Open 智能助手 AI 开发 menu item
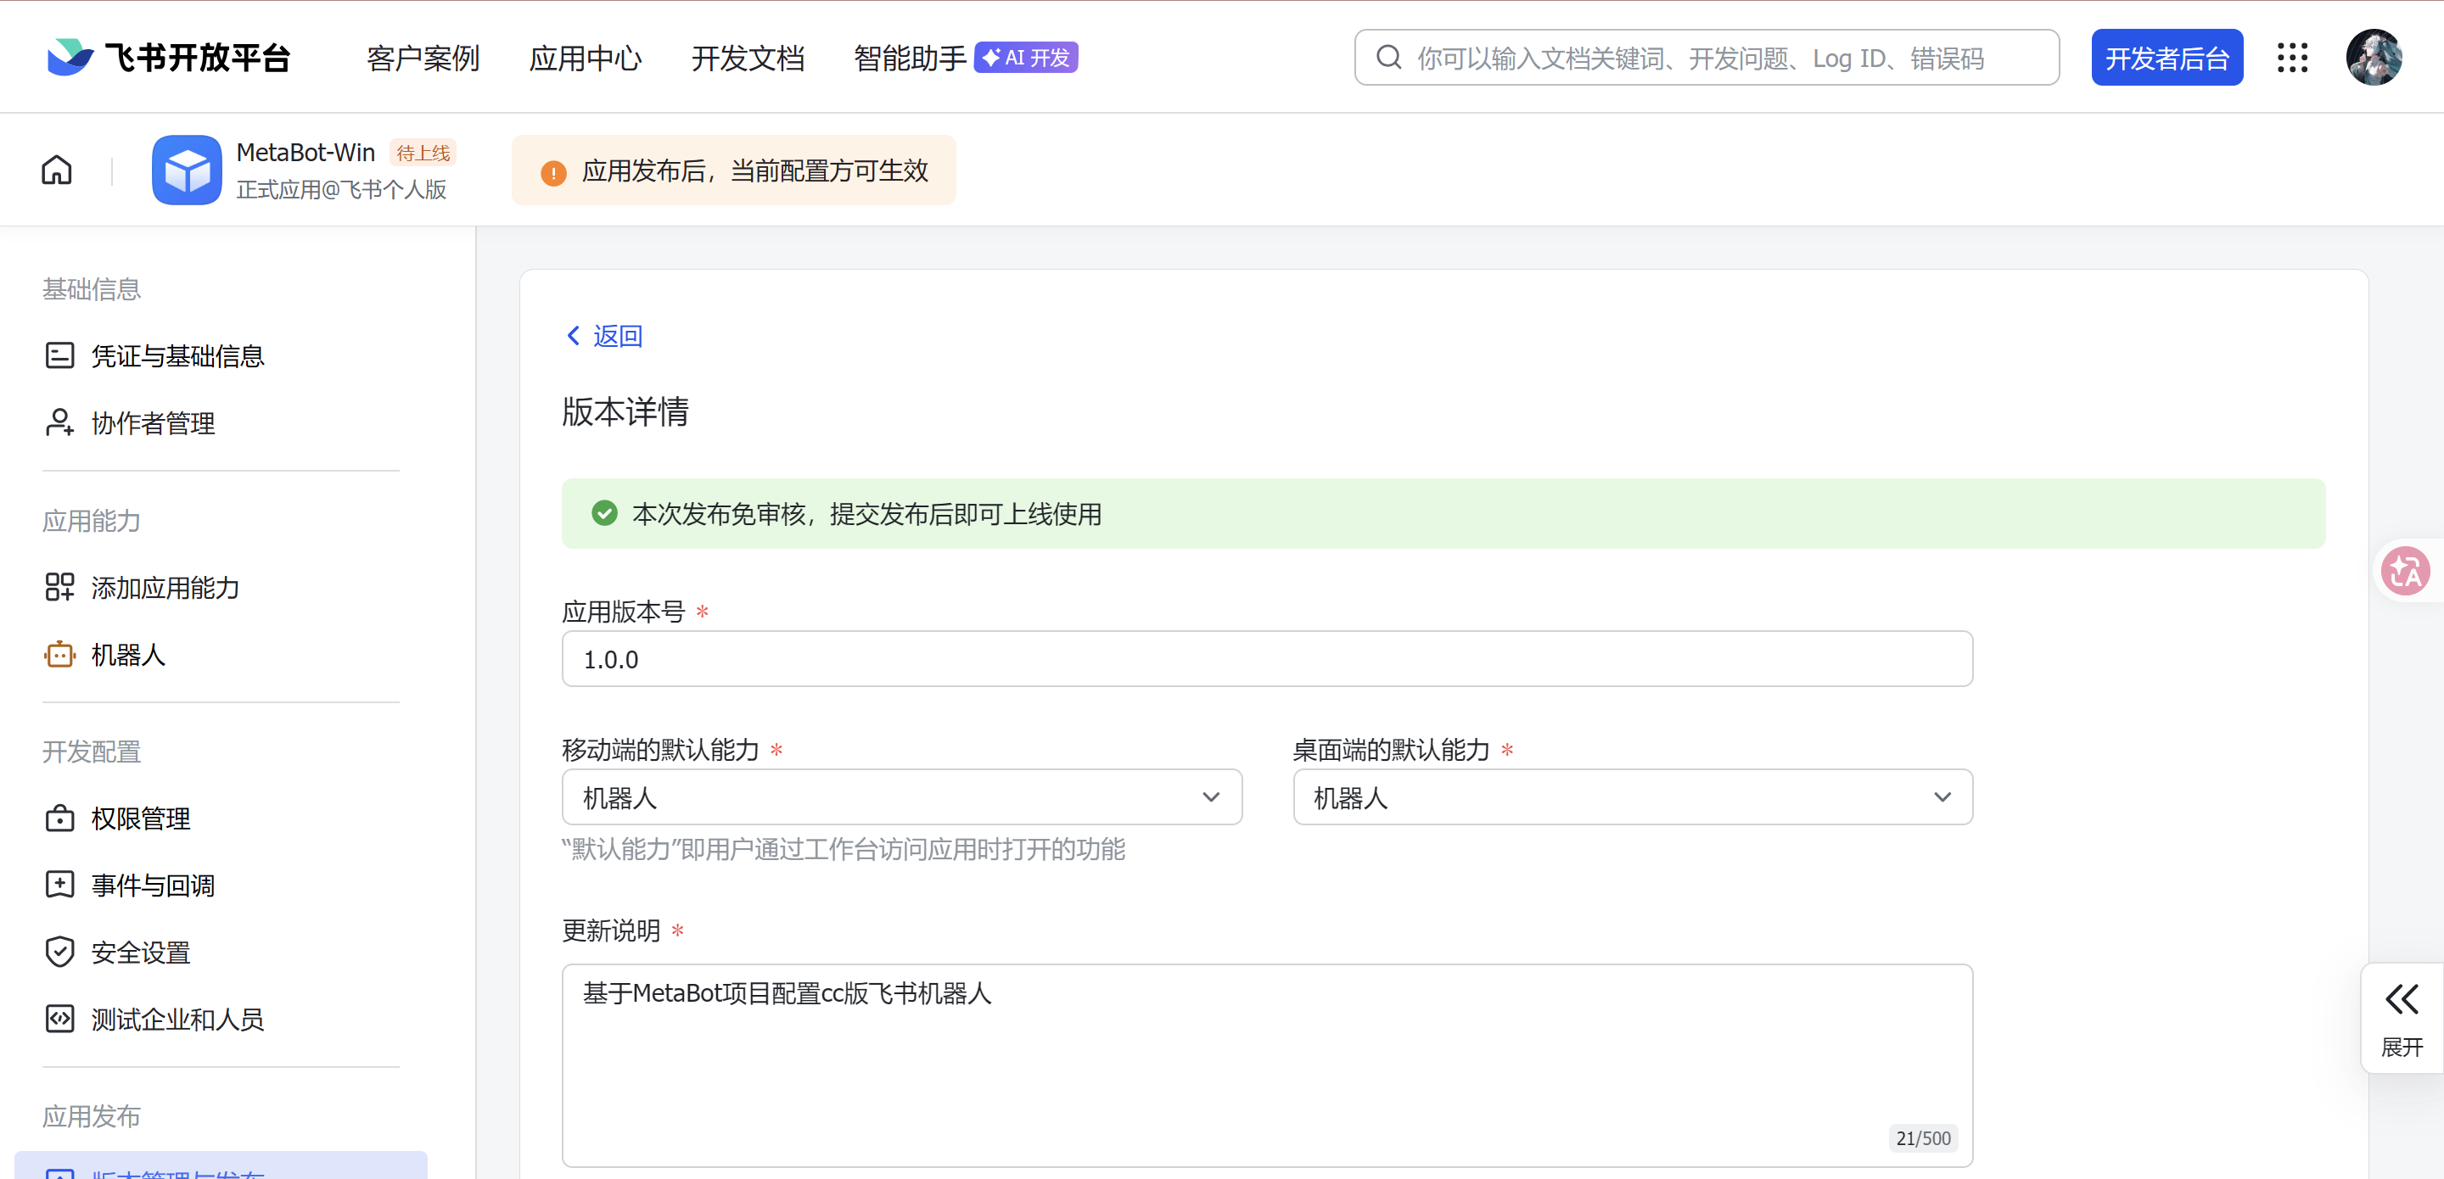The height and width of the screenshot is (1179, 2444). (965, 58)
